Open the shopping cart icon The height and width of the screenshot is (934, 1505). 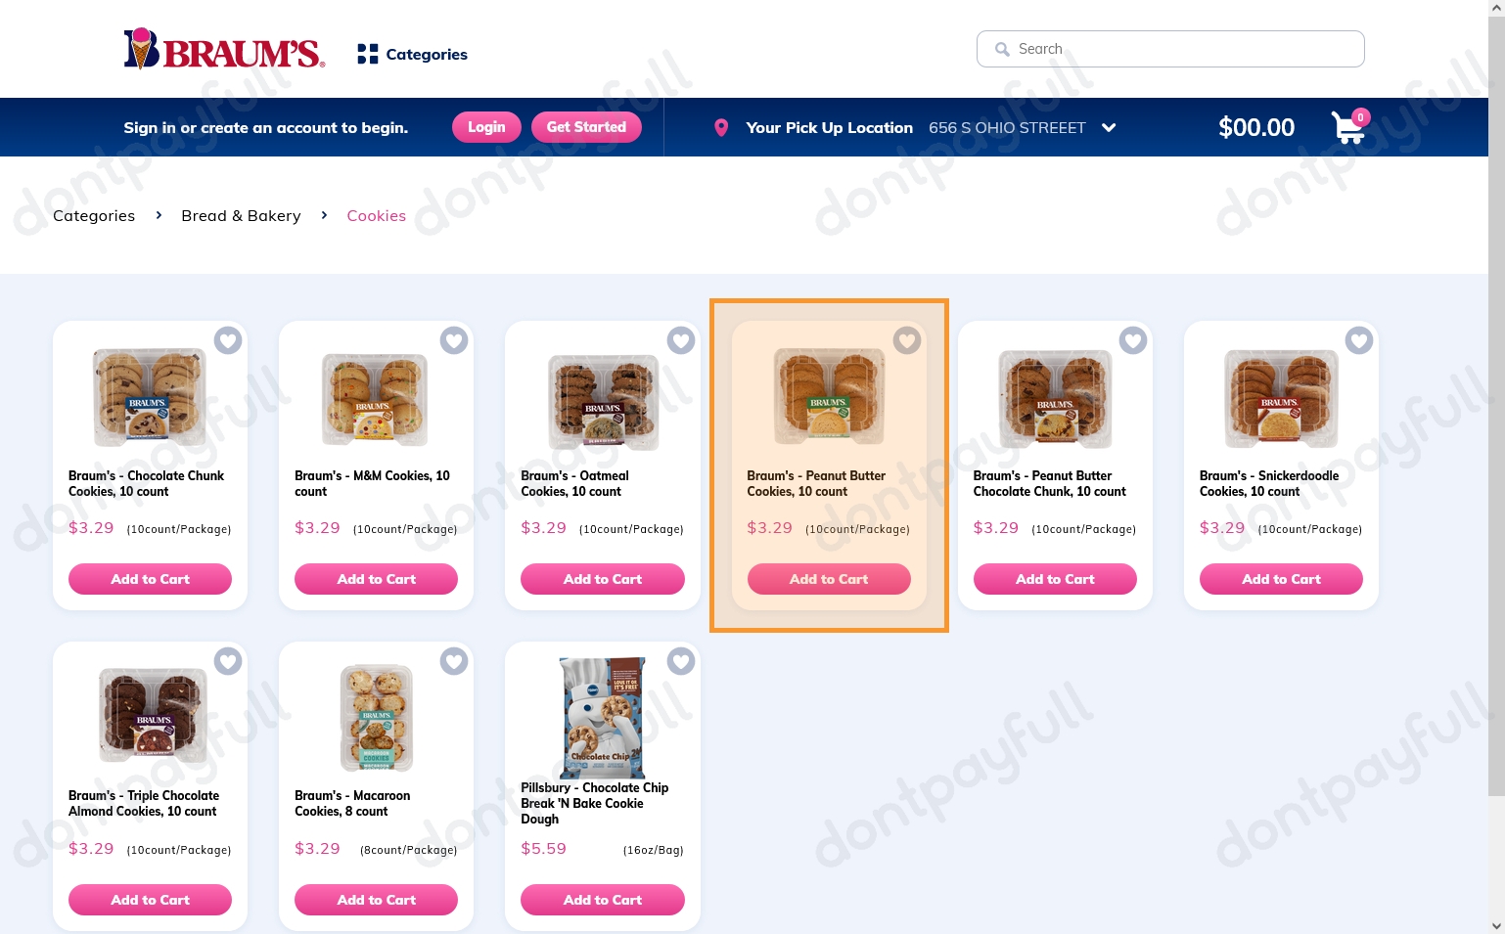click(1348, 127)
